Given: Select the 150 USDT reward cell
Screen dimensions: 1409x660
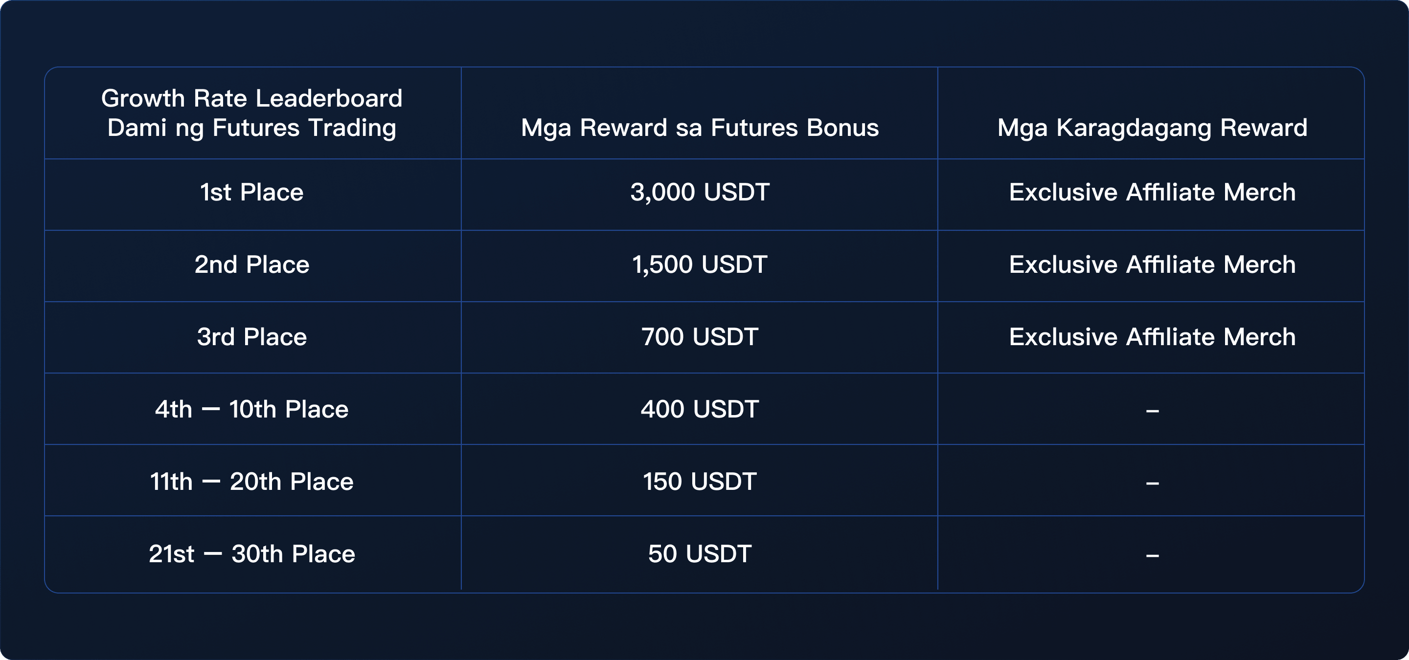Looking at the screenshot, I should click(700, 482).
